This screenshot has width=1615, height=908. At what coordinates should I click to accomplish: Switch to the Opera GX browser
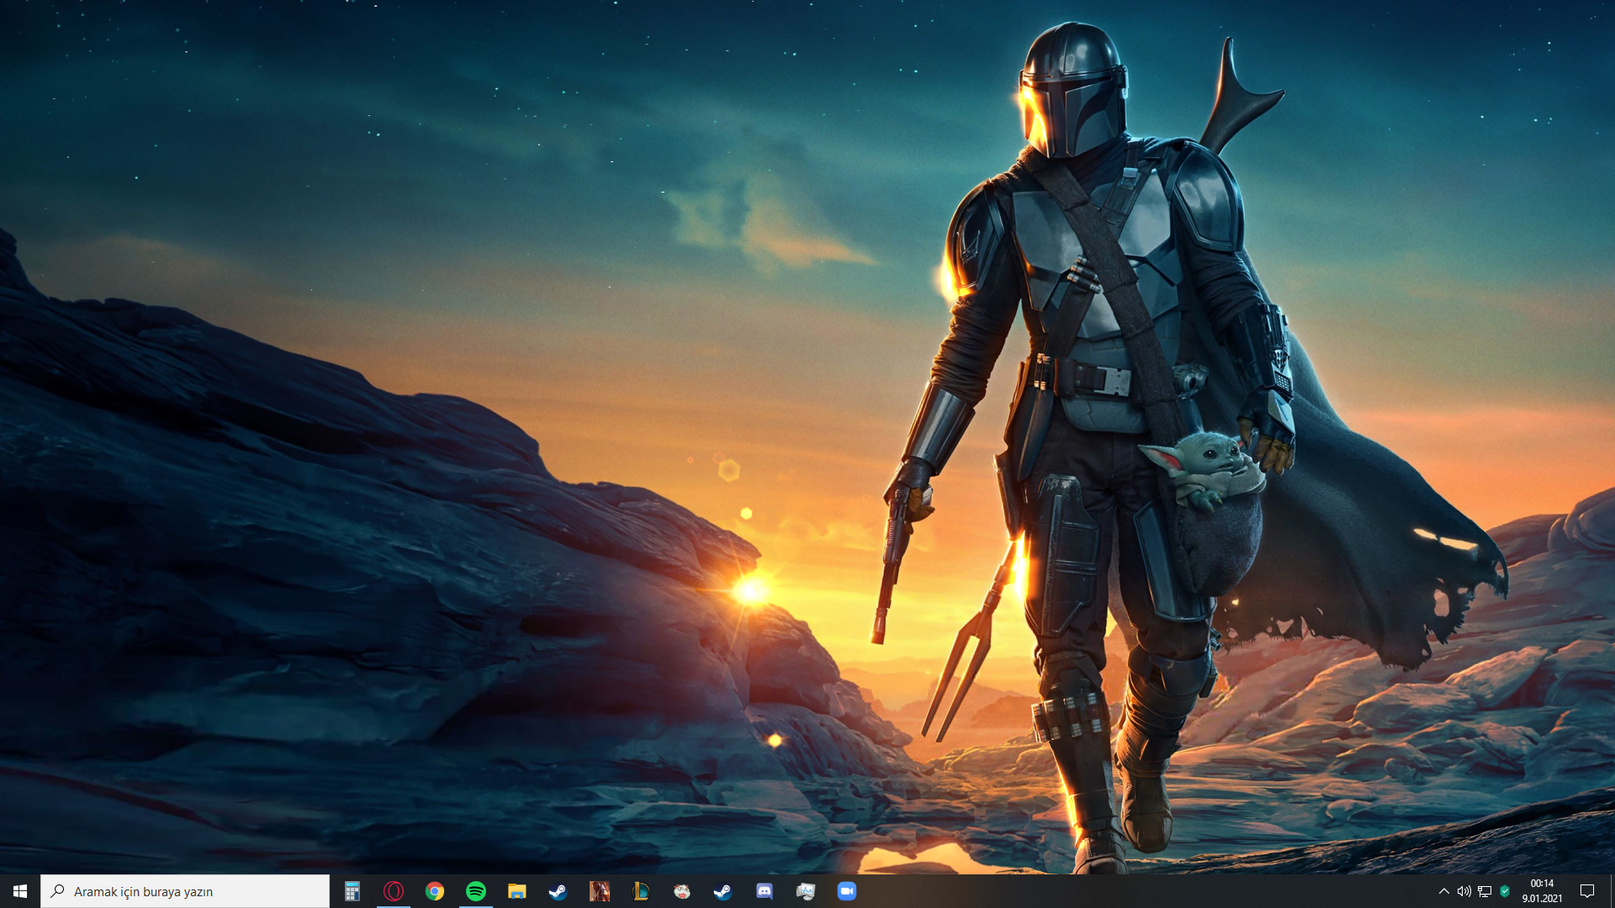[393, 891]
